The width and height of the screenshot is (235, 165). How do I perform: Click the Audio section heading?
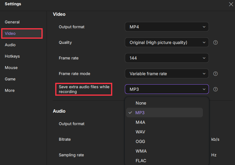(59, 111)
